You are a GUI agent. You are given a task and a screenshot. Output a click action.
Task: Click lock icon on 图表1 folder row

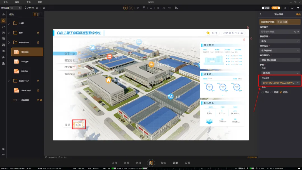(x=38, y=33)
